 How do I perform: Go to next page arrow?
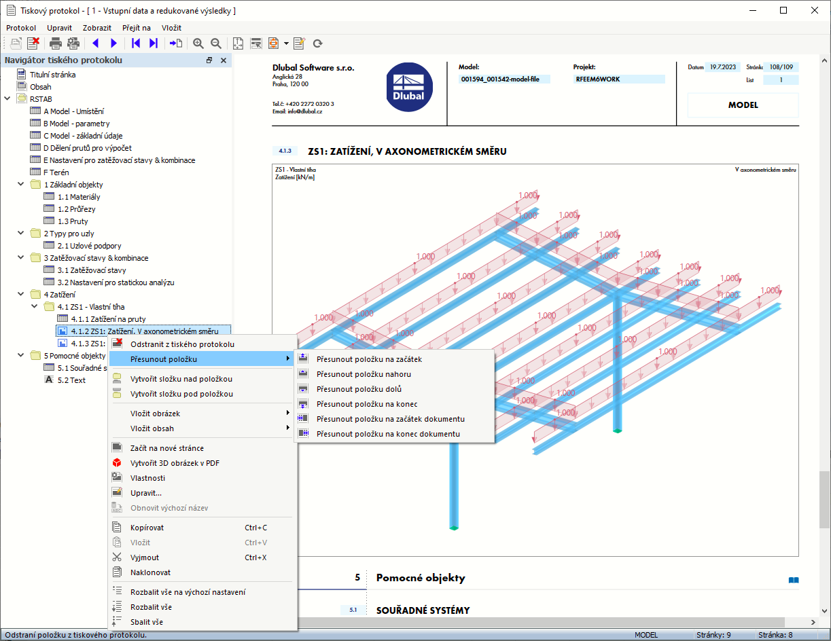click(113, 43)
